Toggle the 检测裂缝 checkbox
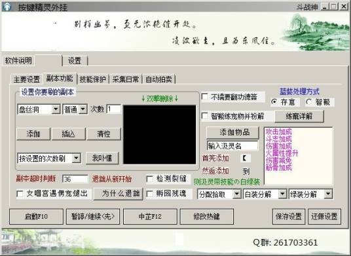The height and width of the screenshot is (256, 351). pyautogui.click(x=149, y=179)
